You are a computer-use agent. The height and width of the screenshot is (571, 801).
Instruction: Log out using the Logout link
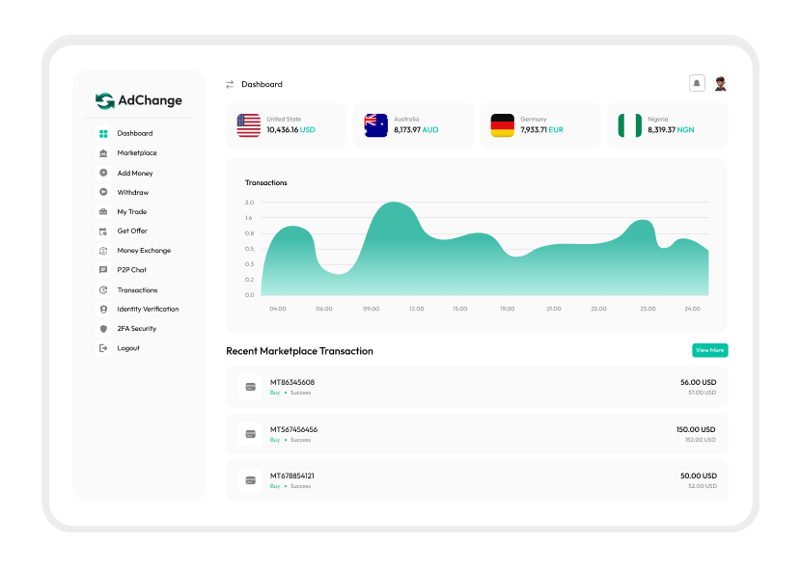(x=128, y=348)
